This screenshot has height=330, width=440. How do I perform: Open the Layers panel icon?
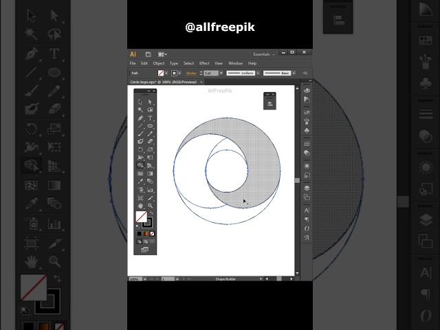click(307, 188)
